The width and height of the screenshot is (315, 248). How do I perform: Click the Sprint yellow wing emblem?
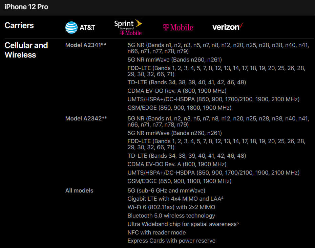(138, 23)
